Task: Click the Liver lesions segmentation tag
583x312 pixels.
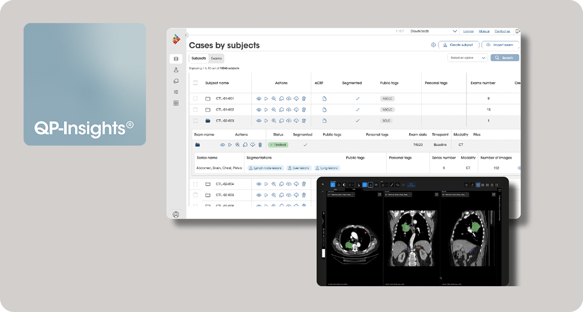Action: (x=299, y=168)
